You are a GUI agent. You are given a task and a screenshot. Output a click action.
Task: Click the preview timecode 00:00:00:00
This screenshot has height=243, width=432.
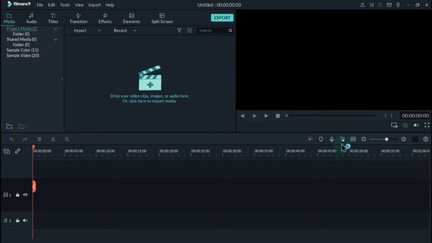(415, 115)
